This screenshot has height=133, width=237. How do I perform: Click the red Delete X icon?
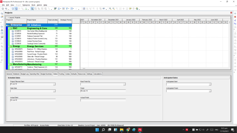(235, 17)
